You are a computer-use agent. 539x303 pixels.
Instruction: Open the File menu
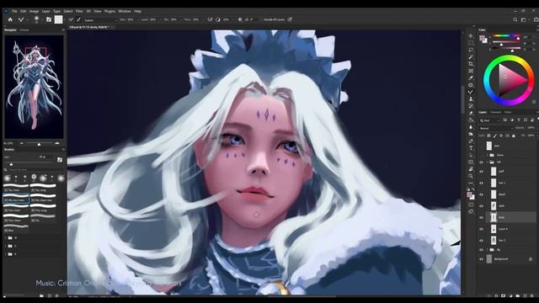(14, 11)
